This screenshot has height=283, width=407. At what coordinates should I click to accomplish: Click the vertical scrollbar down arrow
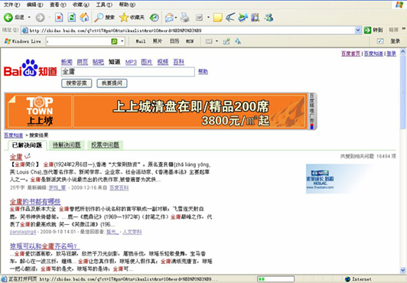[x=403, y=270]
